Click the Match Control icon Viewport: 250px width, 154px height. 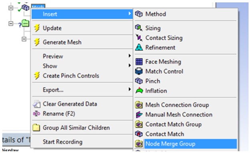[139, 71]
